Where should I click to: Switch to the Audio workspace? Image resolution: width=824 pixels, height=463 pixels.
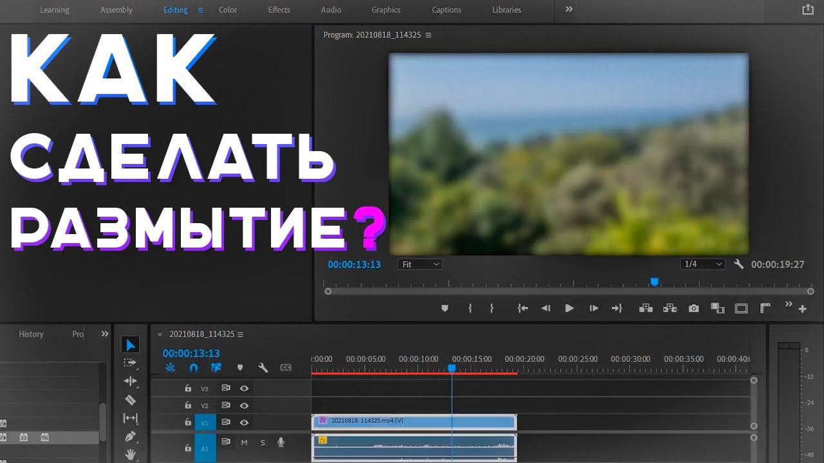tap(332, 10)
